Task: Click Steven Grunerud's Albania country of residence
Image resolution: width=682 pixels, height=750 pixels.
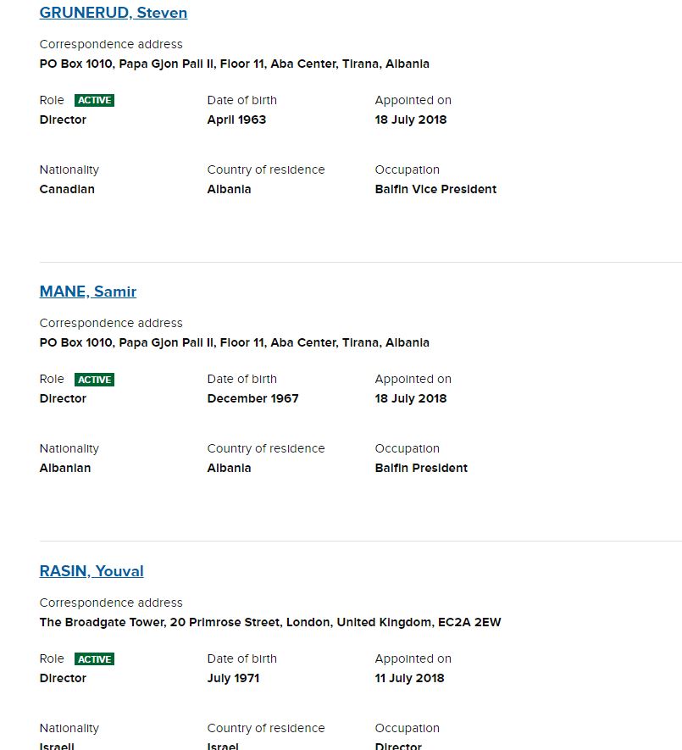Action: (229, 189)
